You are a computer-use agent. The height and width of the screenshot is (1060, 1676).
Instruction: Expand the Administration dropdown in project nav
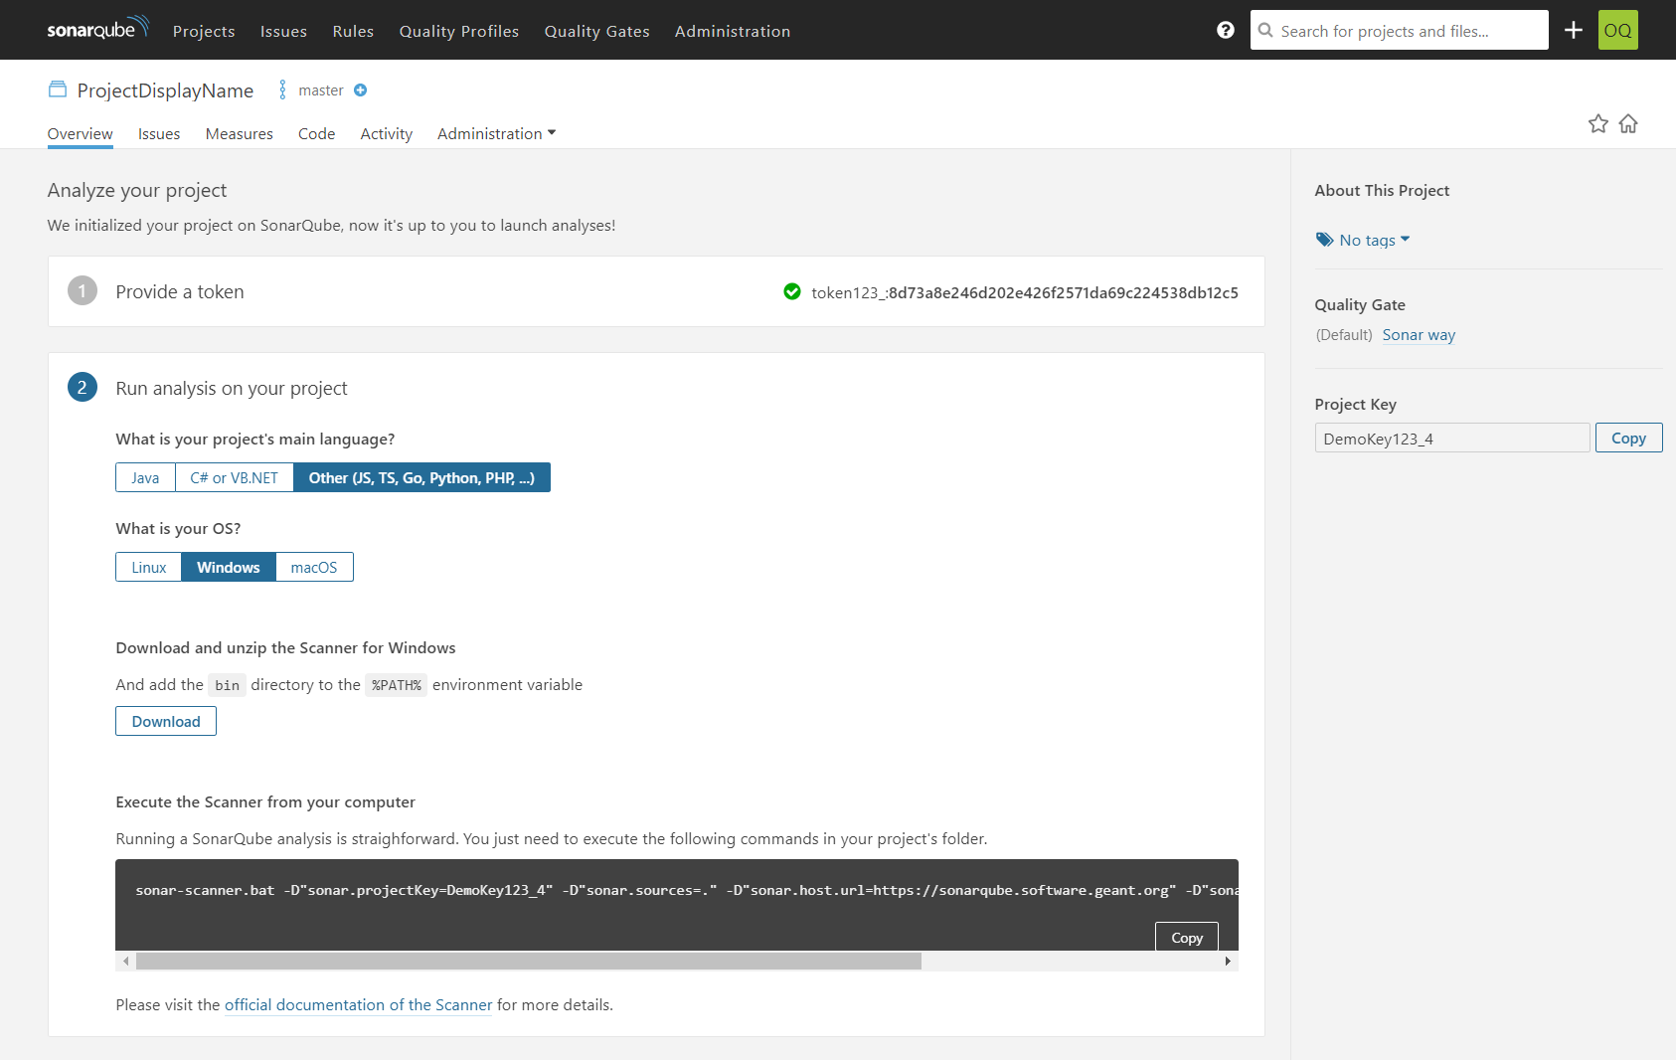[x=496, y=133]
